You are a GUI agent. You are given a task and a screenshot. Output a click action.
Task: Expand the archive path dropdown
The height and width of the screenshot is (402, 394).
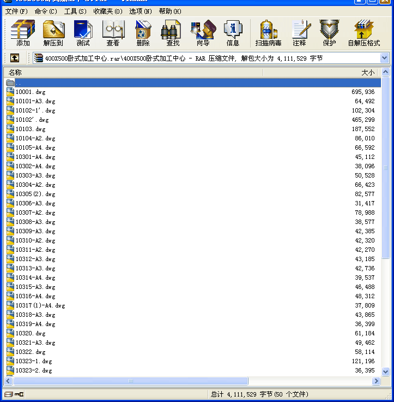pos(384,58)
